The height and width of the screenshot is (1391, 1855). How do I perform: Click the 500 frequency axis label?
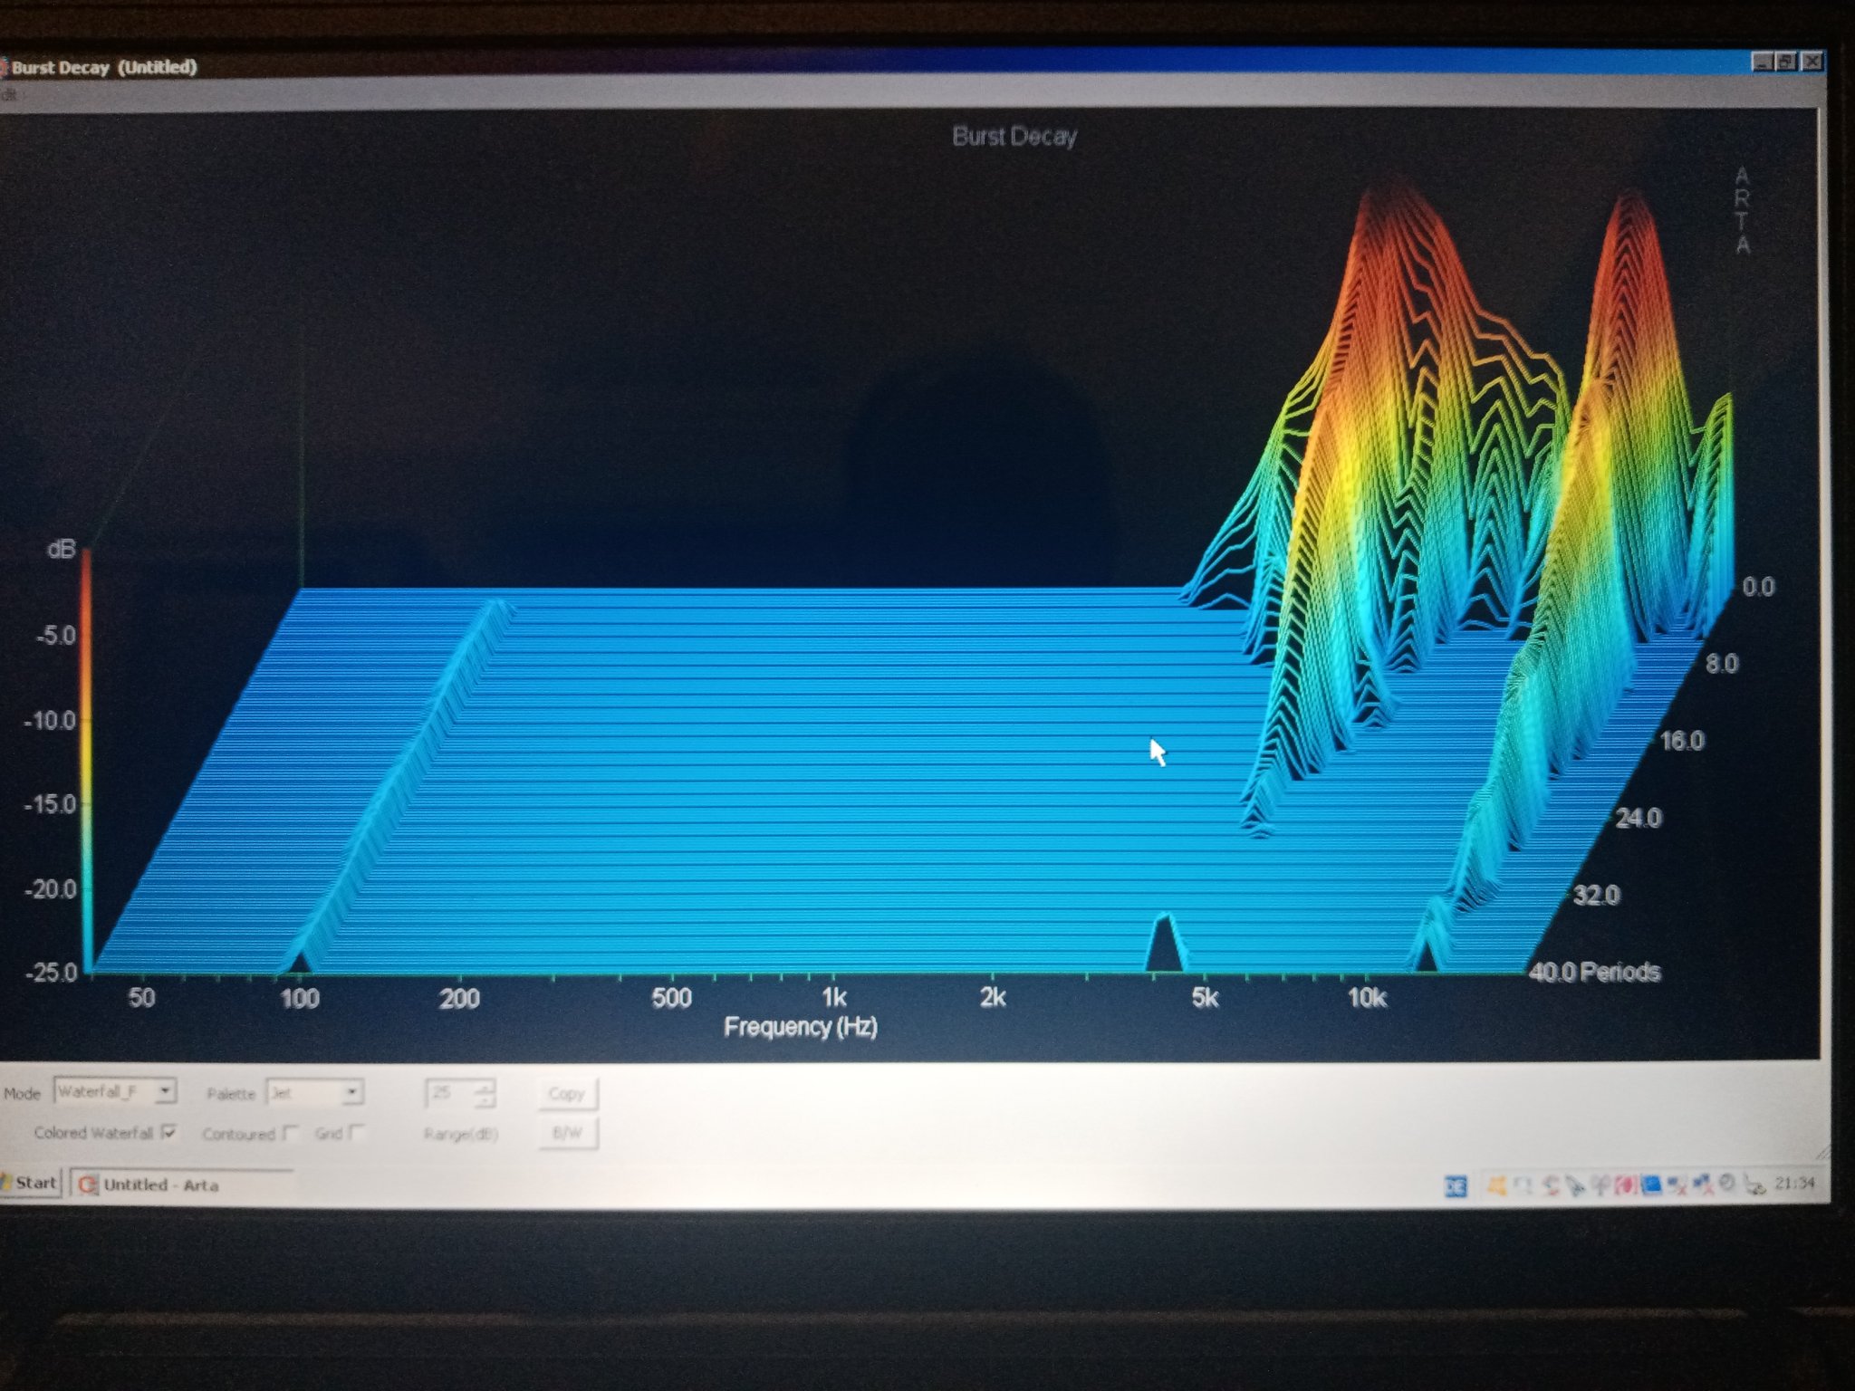pos(671,997)
